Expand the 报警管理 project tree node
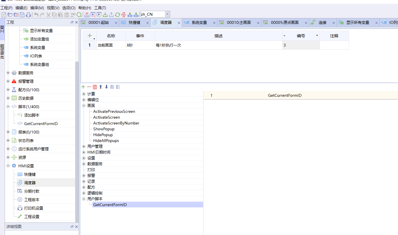398x235 pixels. tap(8, 81)
